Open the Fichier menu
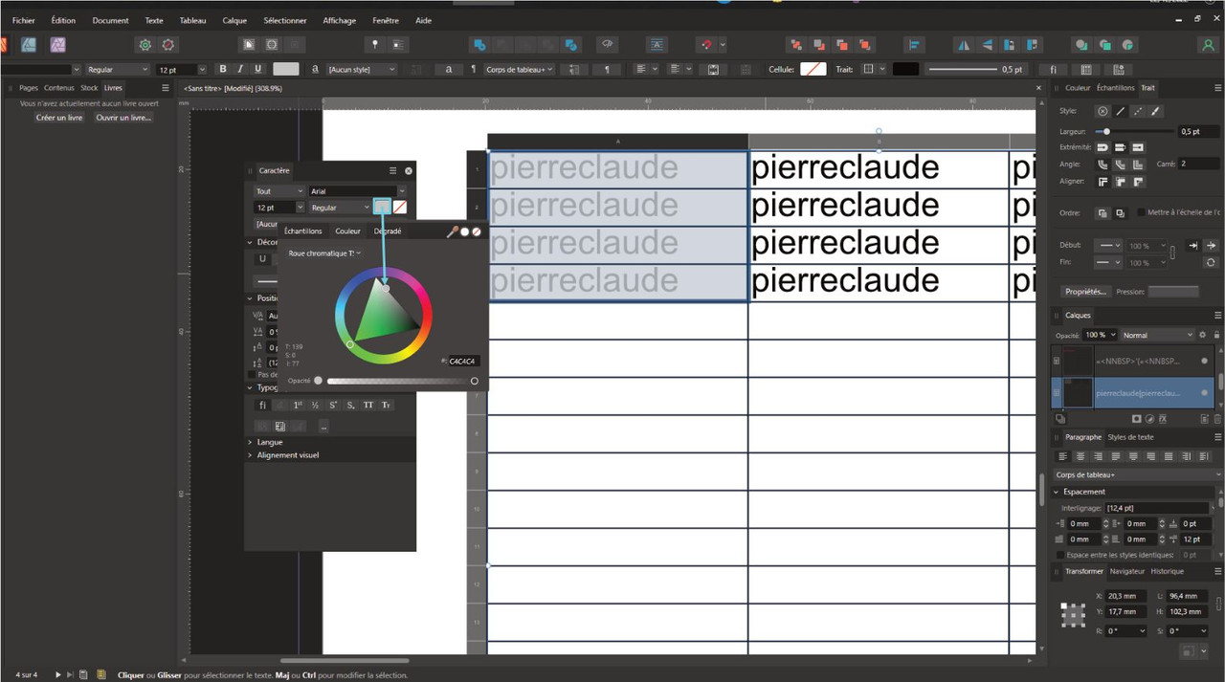Image resolution: width=1225 pixels, height=682 pixels. pyautogui.click(x=24, y=20)
